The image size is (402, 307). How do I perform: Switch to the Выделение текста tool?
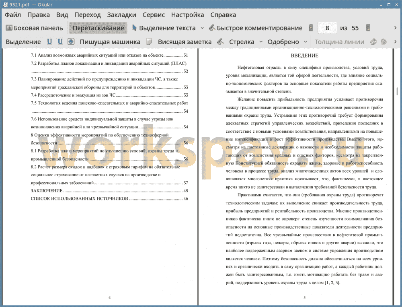164,28
